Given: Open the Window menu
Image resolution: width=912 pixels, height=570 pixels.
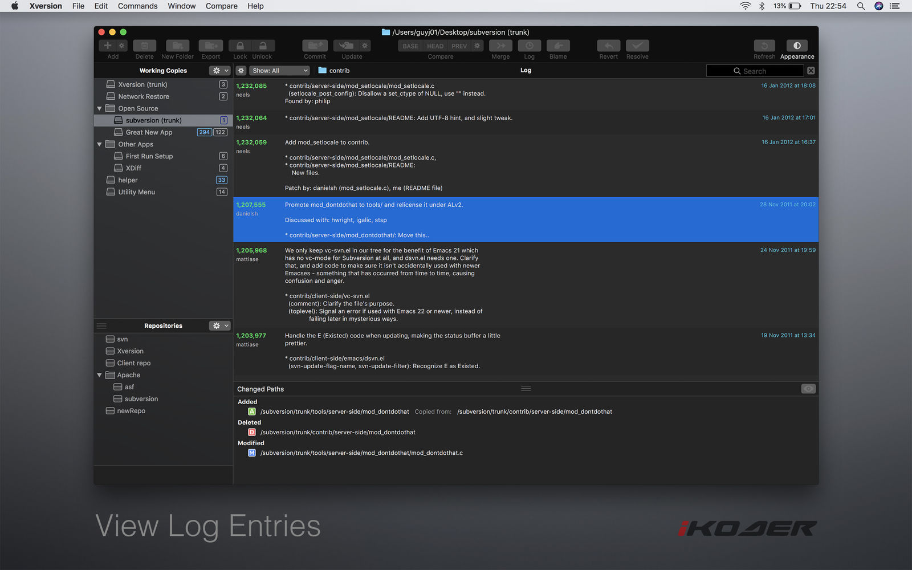Looking at the screenshot, I should click(182, 6).
